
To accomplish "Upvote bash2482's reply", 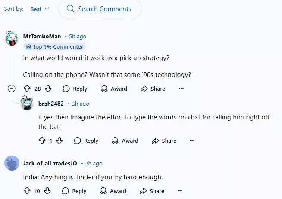I will (x=42, y=141).
